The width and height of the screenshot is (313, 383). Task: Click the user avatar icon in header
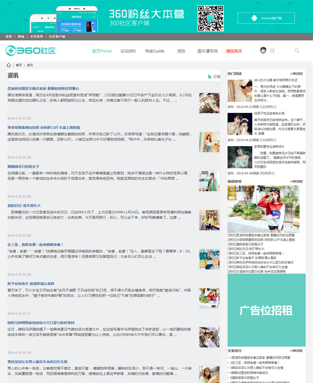click(x=263, y=51)
